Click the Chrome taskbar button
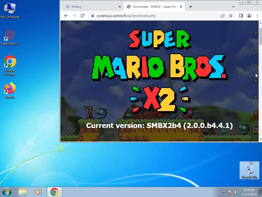Viewport: 262px width, 197px height. (x=54, y=192)
